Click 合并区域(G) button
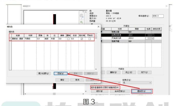Viewport: 176px width, 106px height. 120,91
